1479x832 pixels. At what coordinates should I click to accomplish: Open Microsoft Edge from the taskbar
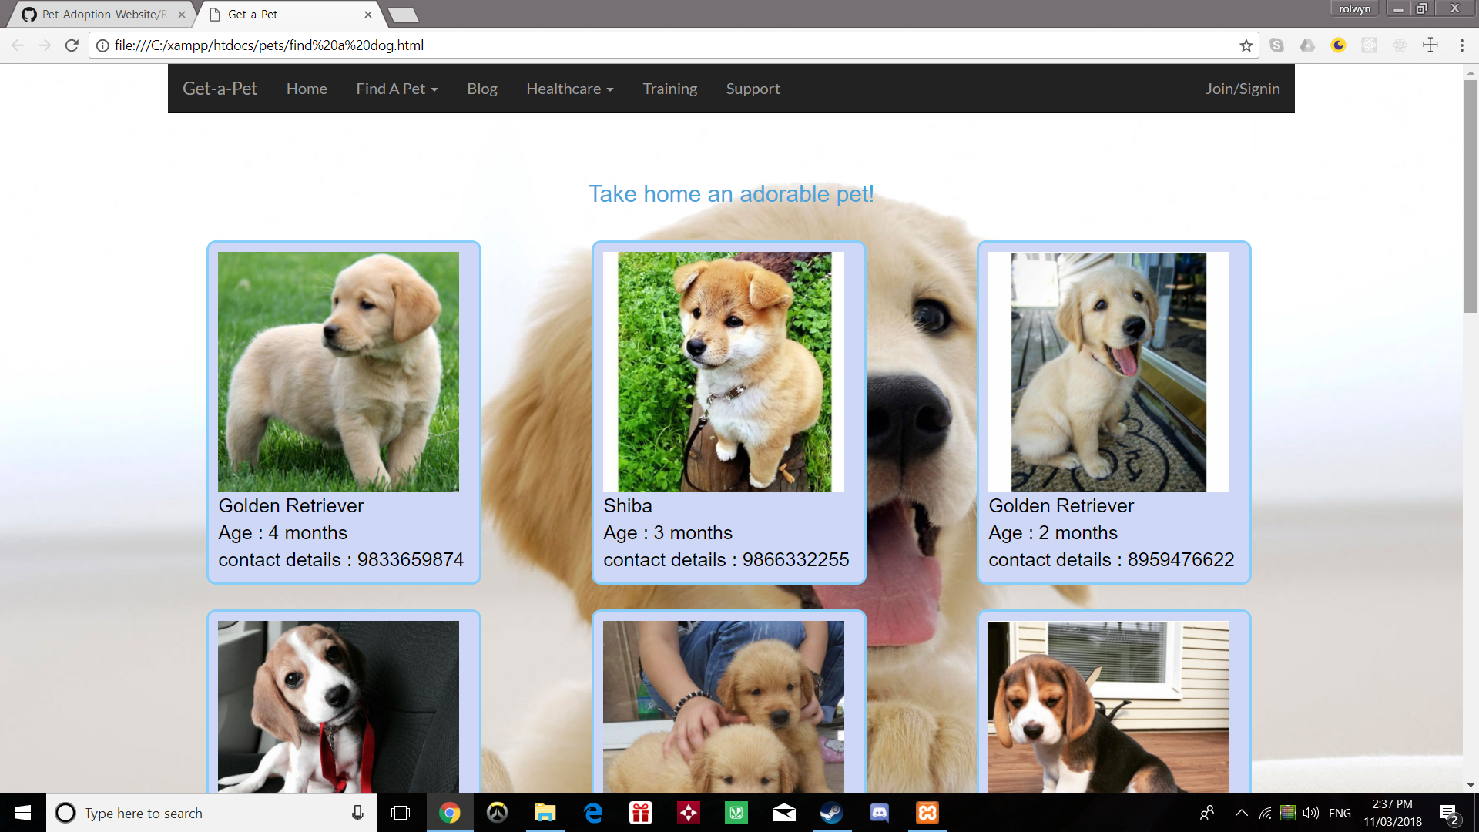593,813
